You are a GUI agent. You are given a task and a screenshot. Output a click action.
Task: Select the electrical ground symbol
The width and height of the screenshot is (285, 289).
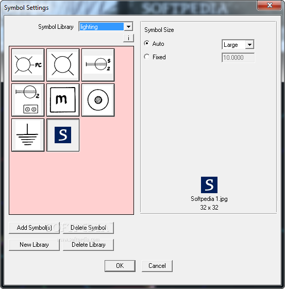(28, 135)
